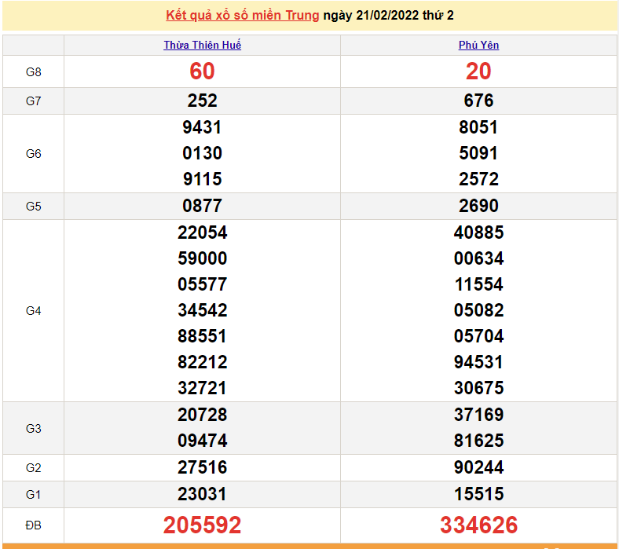Screen dimensions: 619x549
Task: Click the red G8 number 20
Action: pos(478,71)
